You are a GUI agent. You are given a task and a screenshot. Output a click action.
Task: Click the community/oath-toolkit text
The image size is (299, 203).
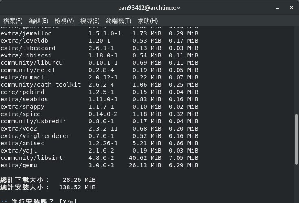[x=41, y=85]
